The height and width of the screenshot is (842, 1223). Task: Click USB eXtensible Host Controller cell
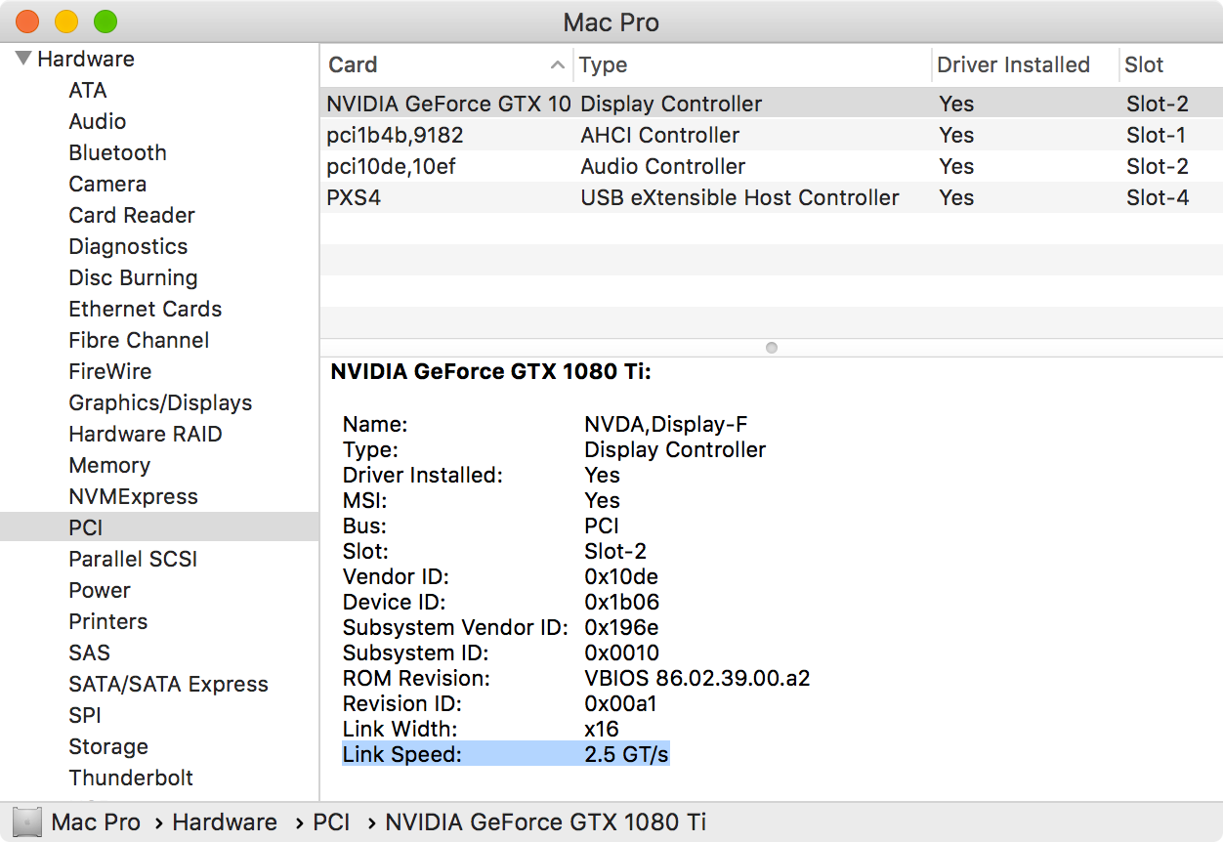[x=739, y=197]
